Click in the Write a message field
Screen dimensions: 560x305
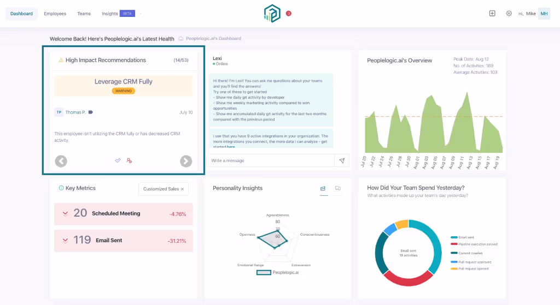(270, 161)
